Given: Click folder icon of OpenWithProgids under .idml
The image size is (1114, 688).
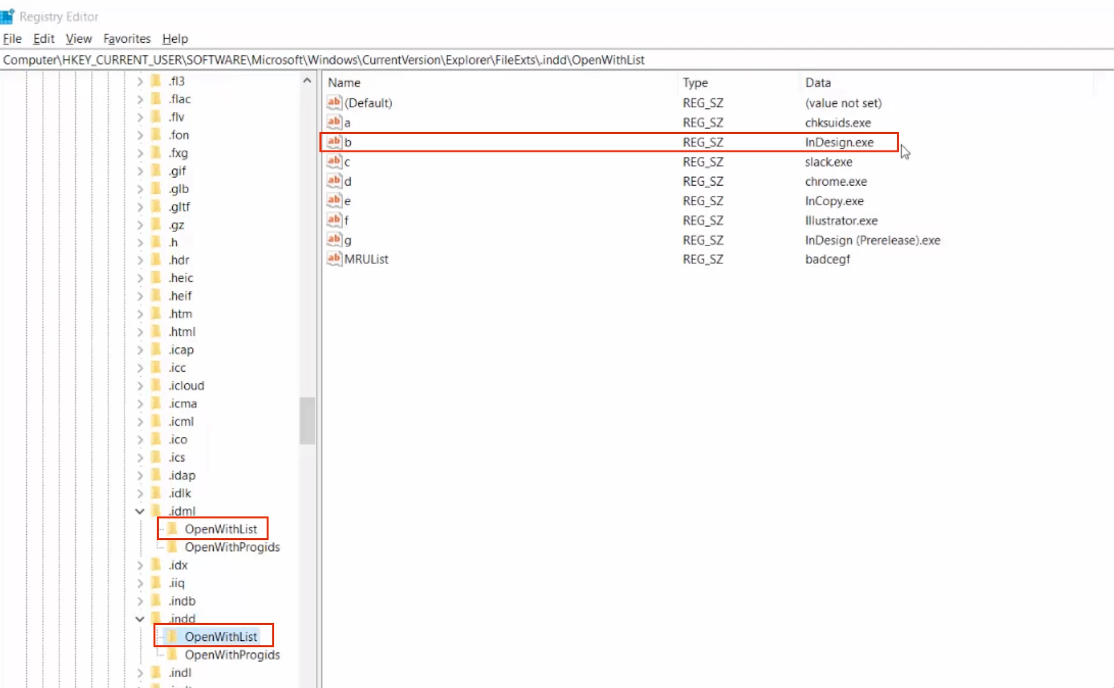Looking at the screenshot, I should [173, 546].
